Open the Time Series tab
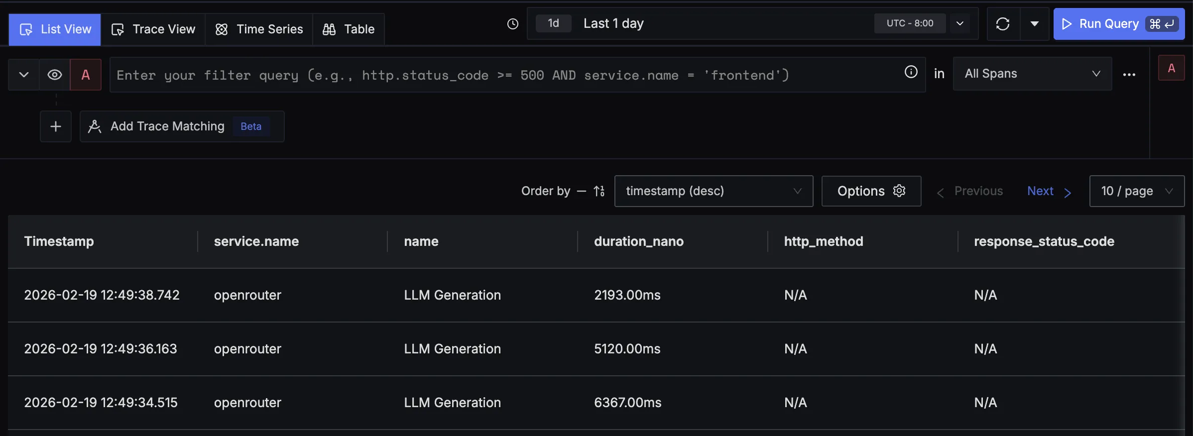1193x436 pixels. (259, 29)
